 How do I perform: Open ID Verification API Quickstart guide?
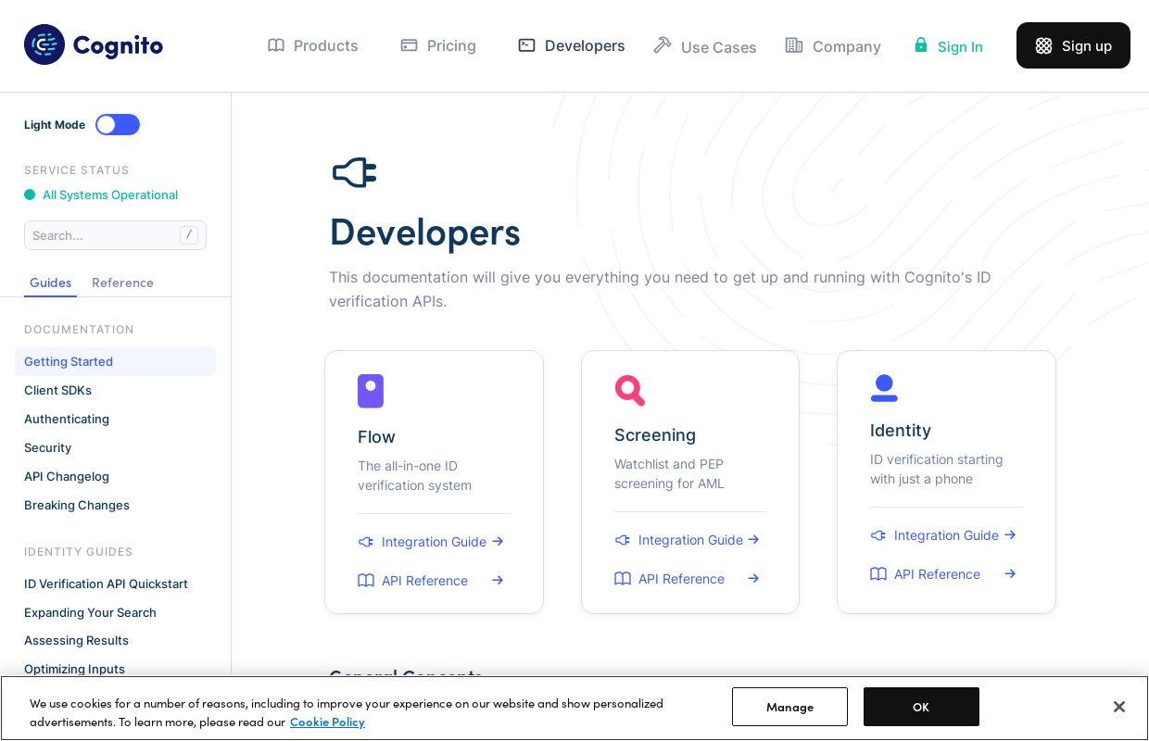tap(106, 584)
